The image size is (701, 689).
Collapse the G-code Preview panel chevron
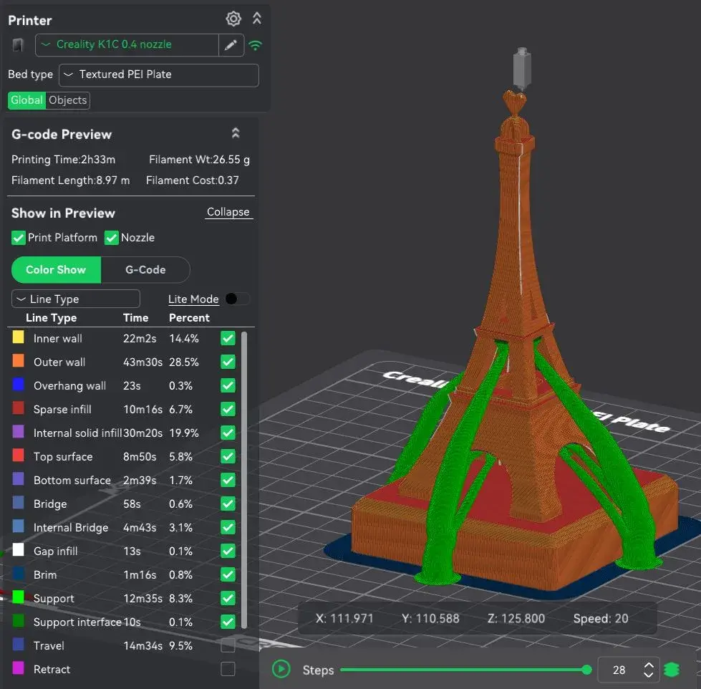coord(236,132)
